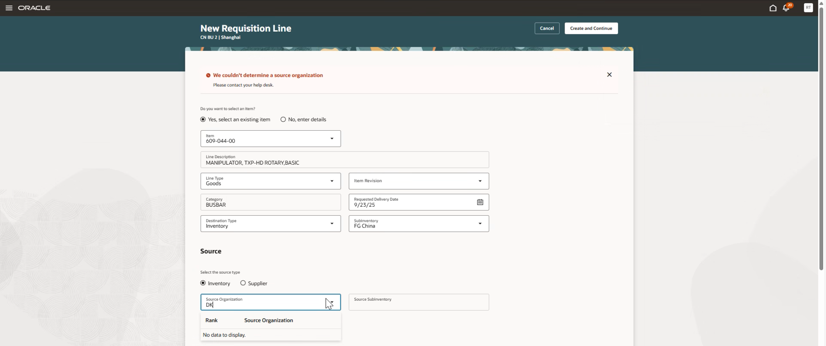This screenshot has width=826, height=346.
Task: Open the Requested Delivery Date calendar picker
Action: pyautogui.click(x=480, y=202)
